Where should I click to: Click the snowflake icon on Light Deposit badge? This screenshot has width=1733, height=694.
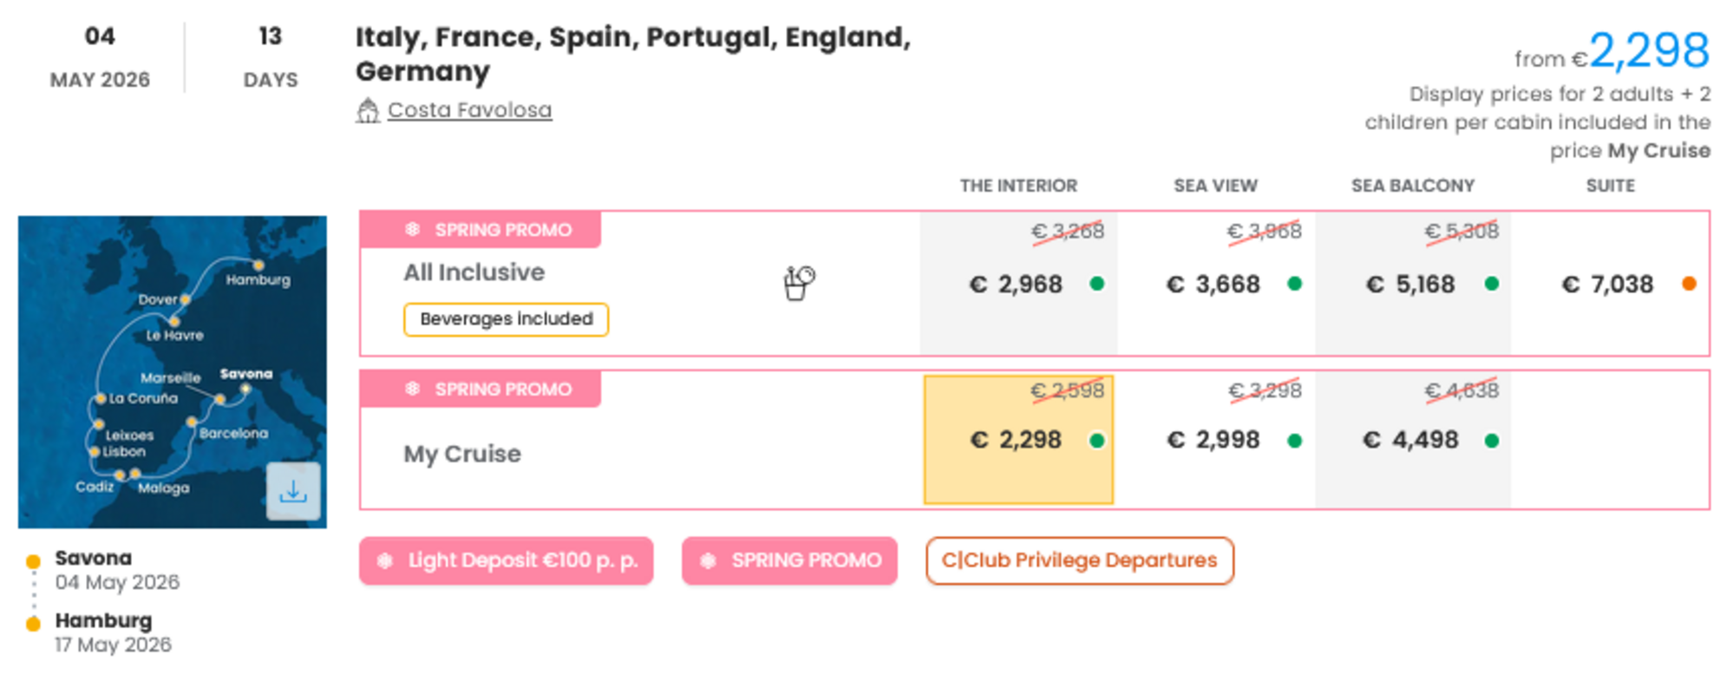385,561
